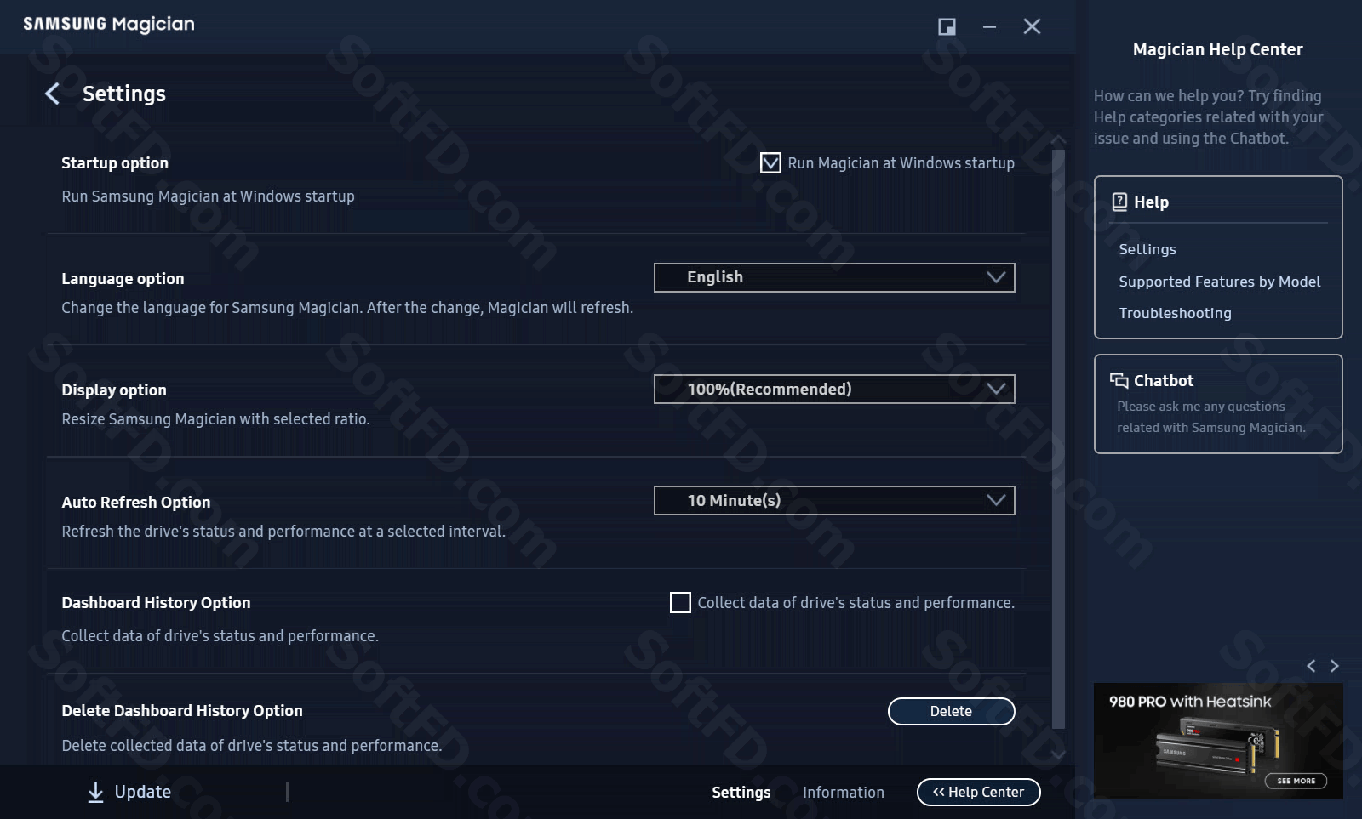Open Troubleshooting help link
The height and width of the screenshot is (819, 1362).
1175,313
